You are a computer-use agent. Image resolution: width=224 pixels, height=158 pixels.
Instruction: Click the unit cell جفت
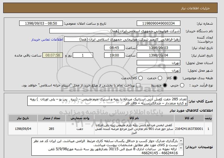click(x=80, y=129)
